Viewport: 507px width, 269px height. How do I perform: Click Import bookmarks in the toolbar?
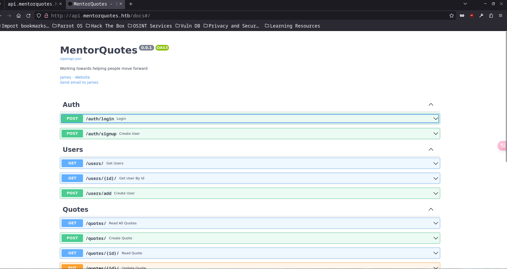pyautogui.click(x=25, y=26)
